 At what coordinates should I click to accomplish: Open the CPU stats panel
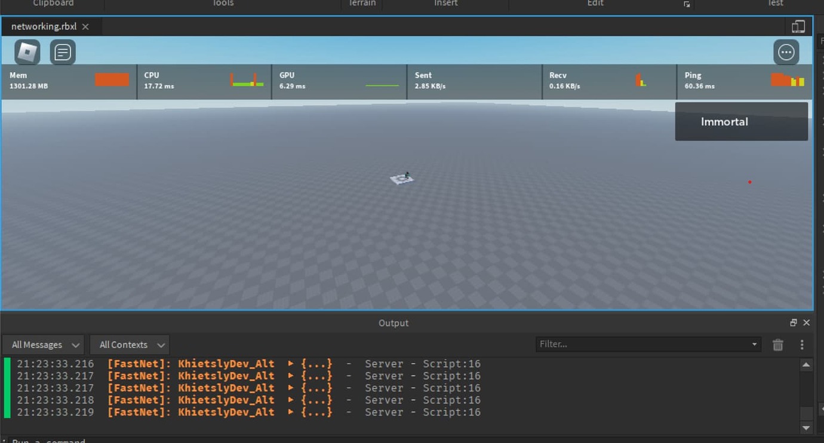[204, 82]
